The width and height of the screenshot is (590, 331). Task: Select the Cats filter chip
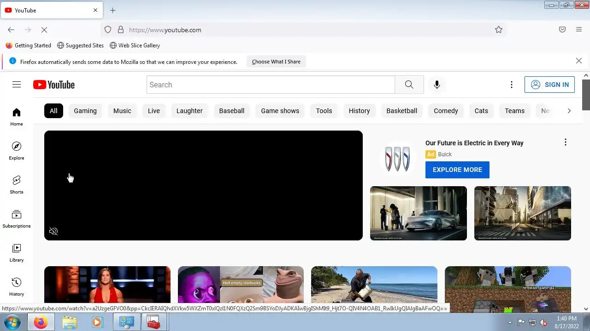[x=481, y=111]
